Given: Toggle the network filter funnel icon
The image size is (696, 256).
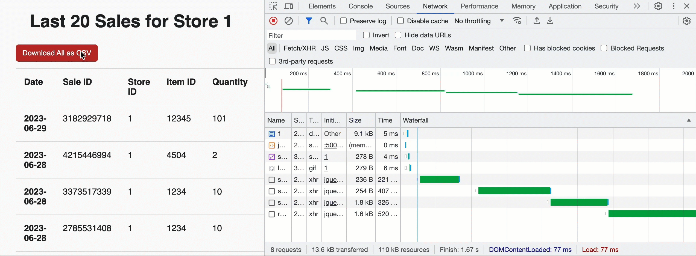Looking at the screenshot, I should 309,21.
